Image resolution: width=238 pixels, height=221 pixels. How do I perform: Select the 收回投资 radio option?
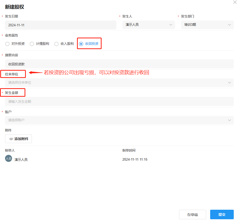click(x=81, y=44)
